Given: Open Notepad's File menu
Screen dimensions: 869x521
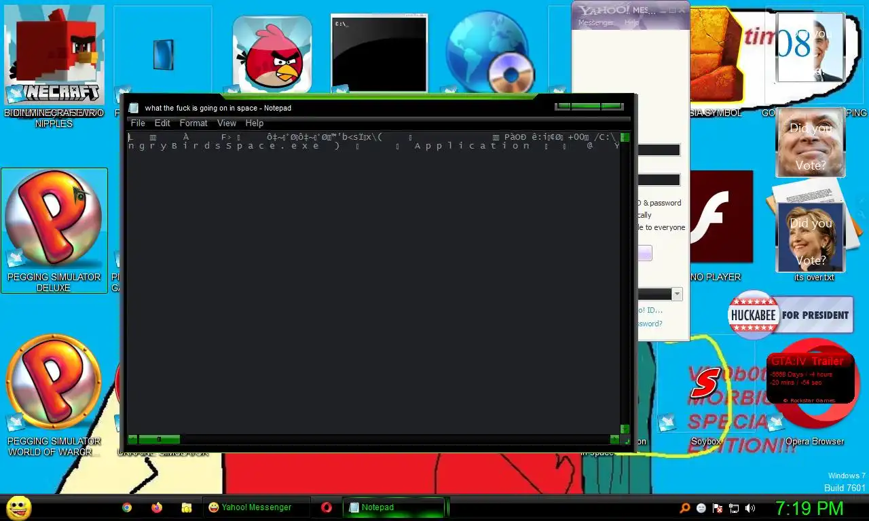Looking at the screenshot, I should coord(138,123).
